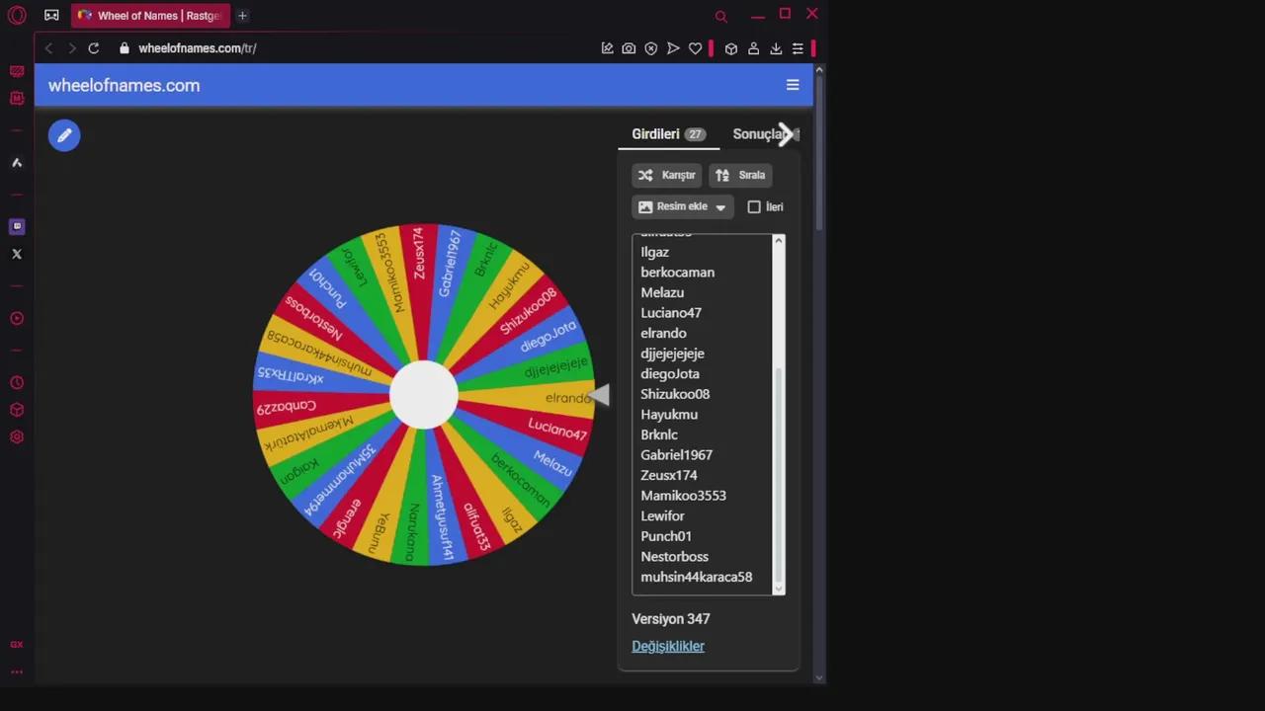Screen dimensions: 1265x711
Task: Click the white center of the wheel to spin
Action: click(x=424, y=395)
